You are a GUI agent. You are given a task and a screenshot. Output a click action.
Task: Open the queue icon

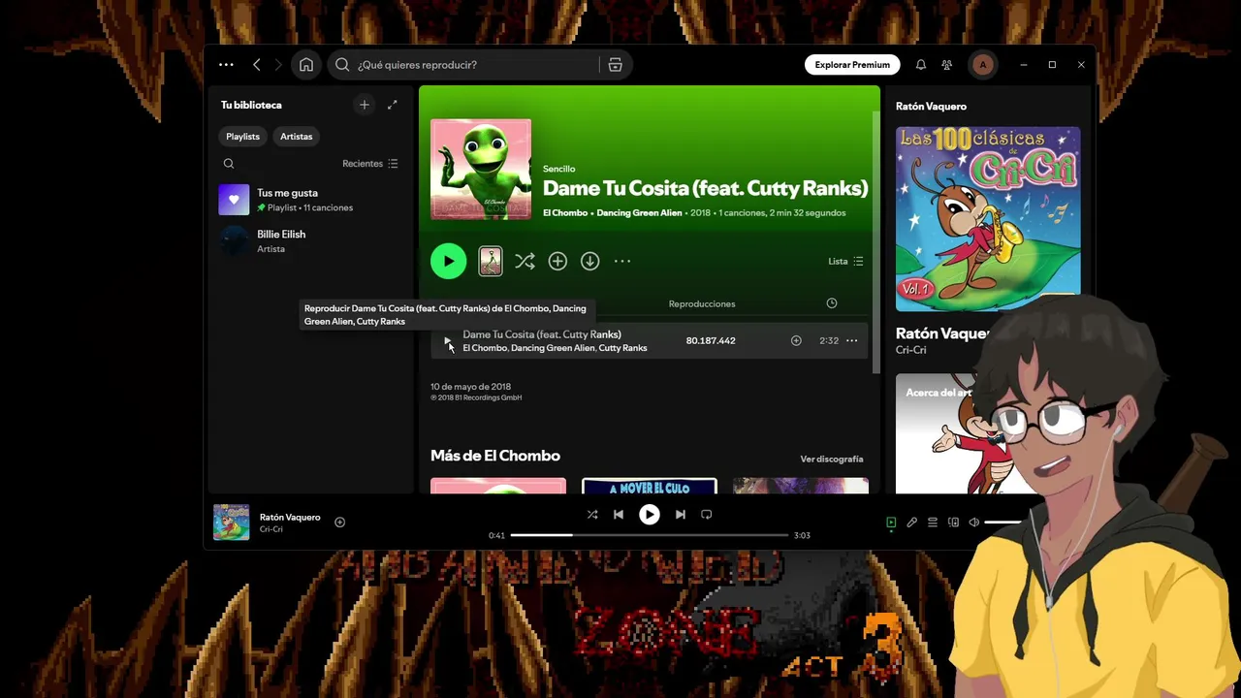[933, 523]
